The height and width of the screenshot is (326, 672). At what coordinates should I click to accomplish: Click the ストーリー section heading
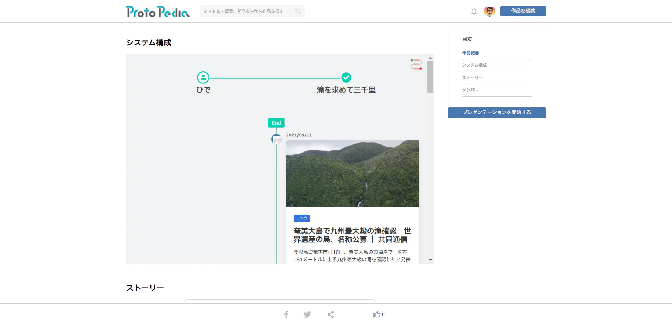click(145, 288)
